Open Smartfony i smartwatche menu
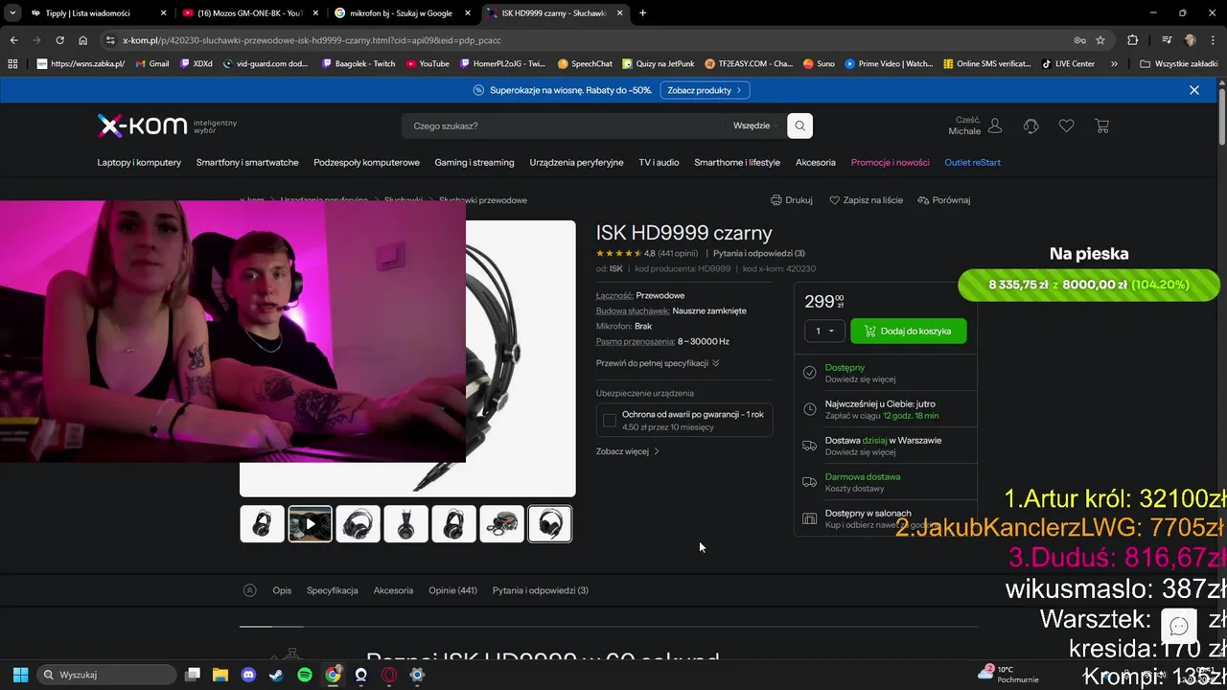The image size is (1227, 690). click(247, 162)
